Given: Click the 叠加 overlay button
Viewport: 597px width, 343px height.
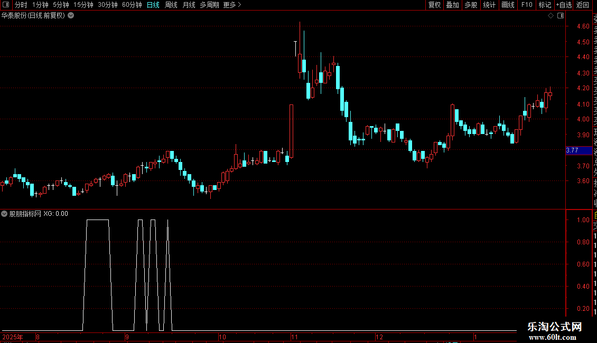Looking at the screenshot, I should (x=453, y=5).
